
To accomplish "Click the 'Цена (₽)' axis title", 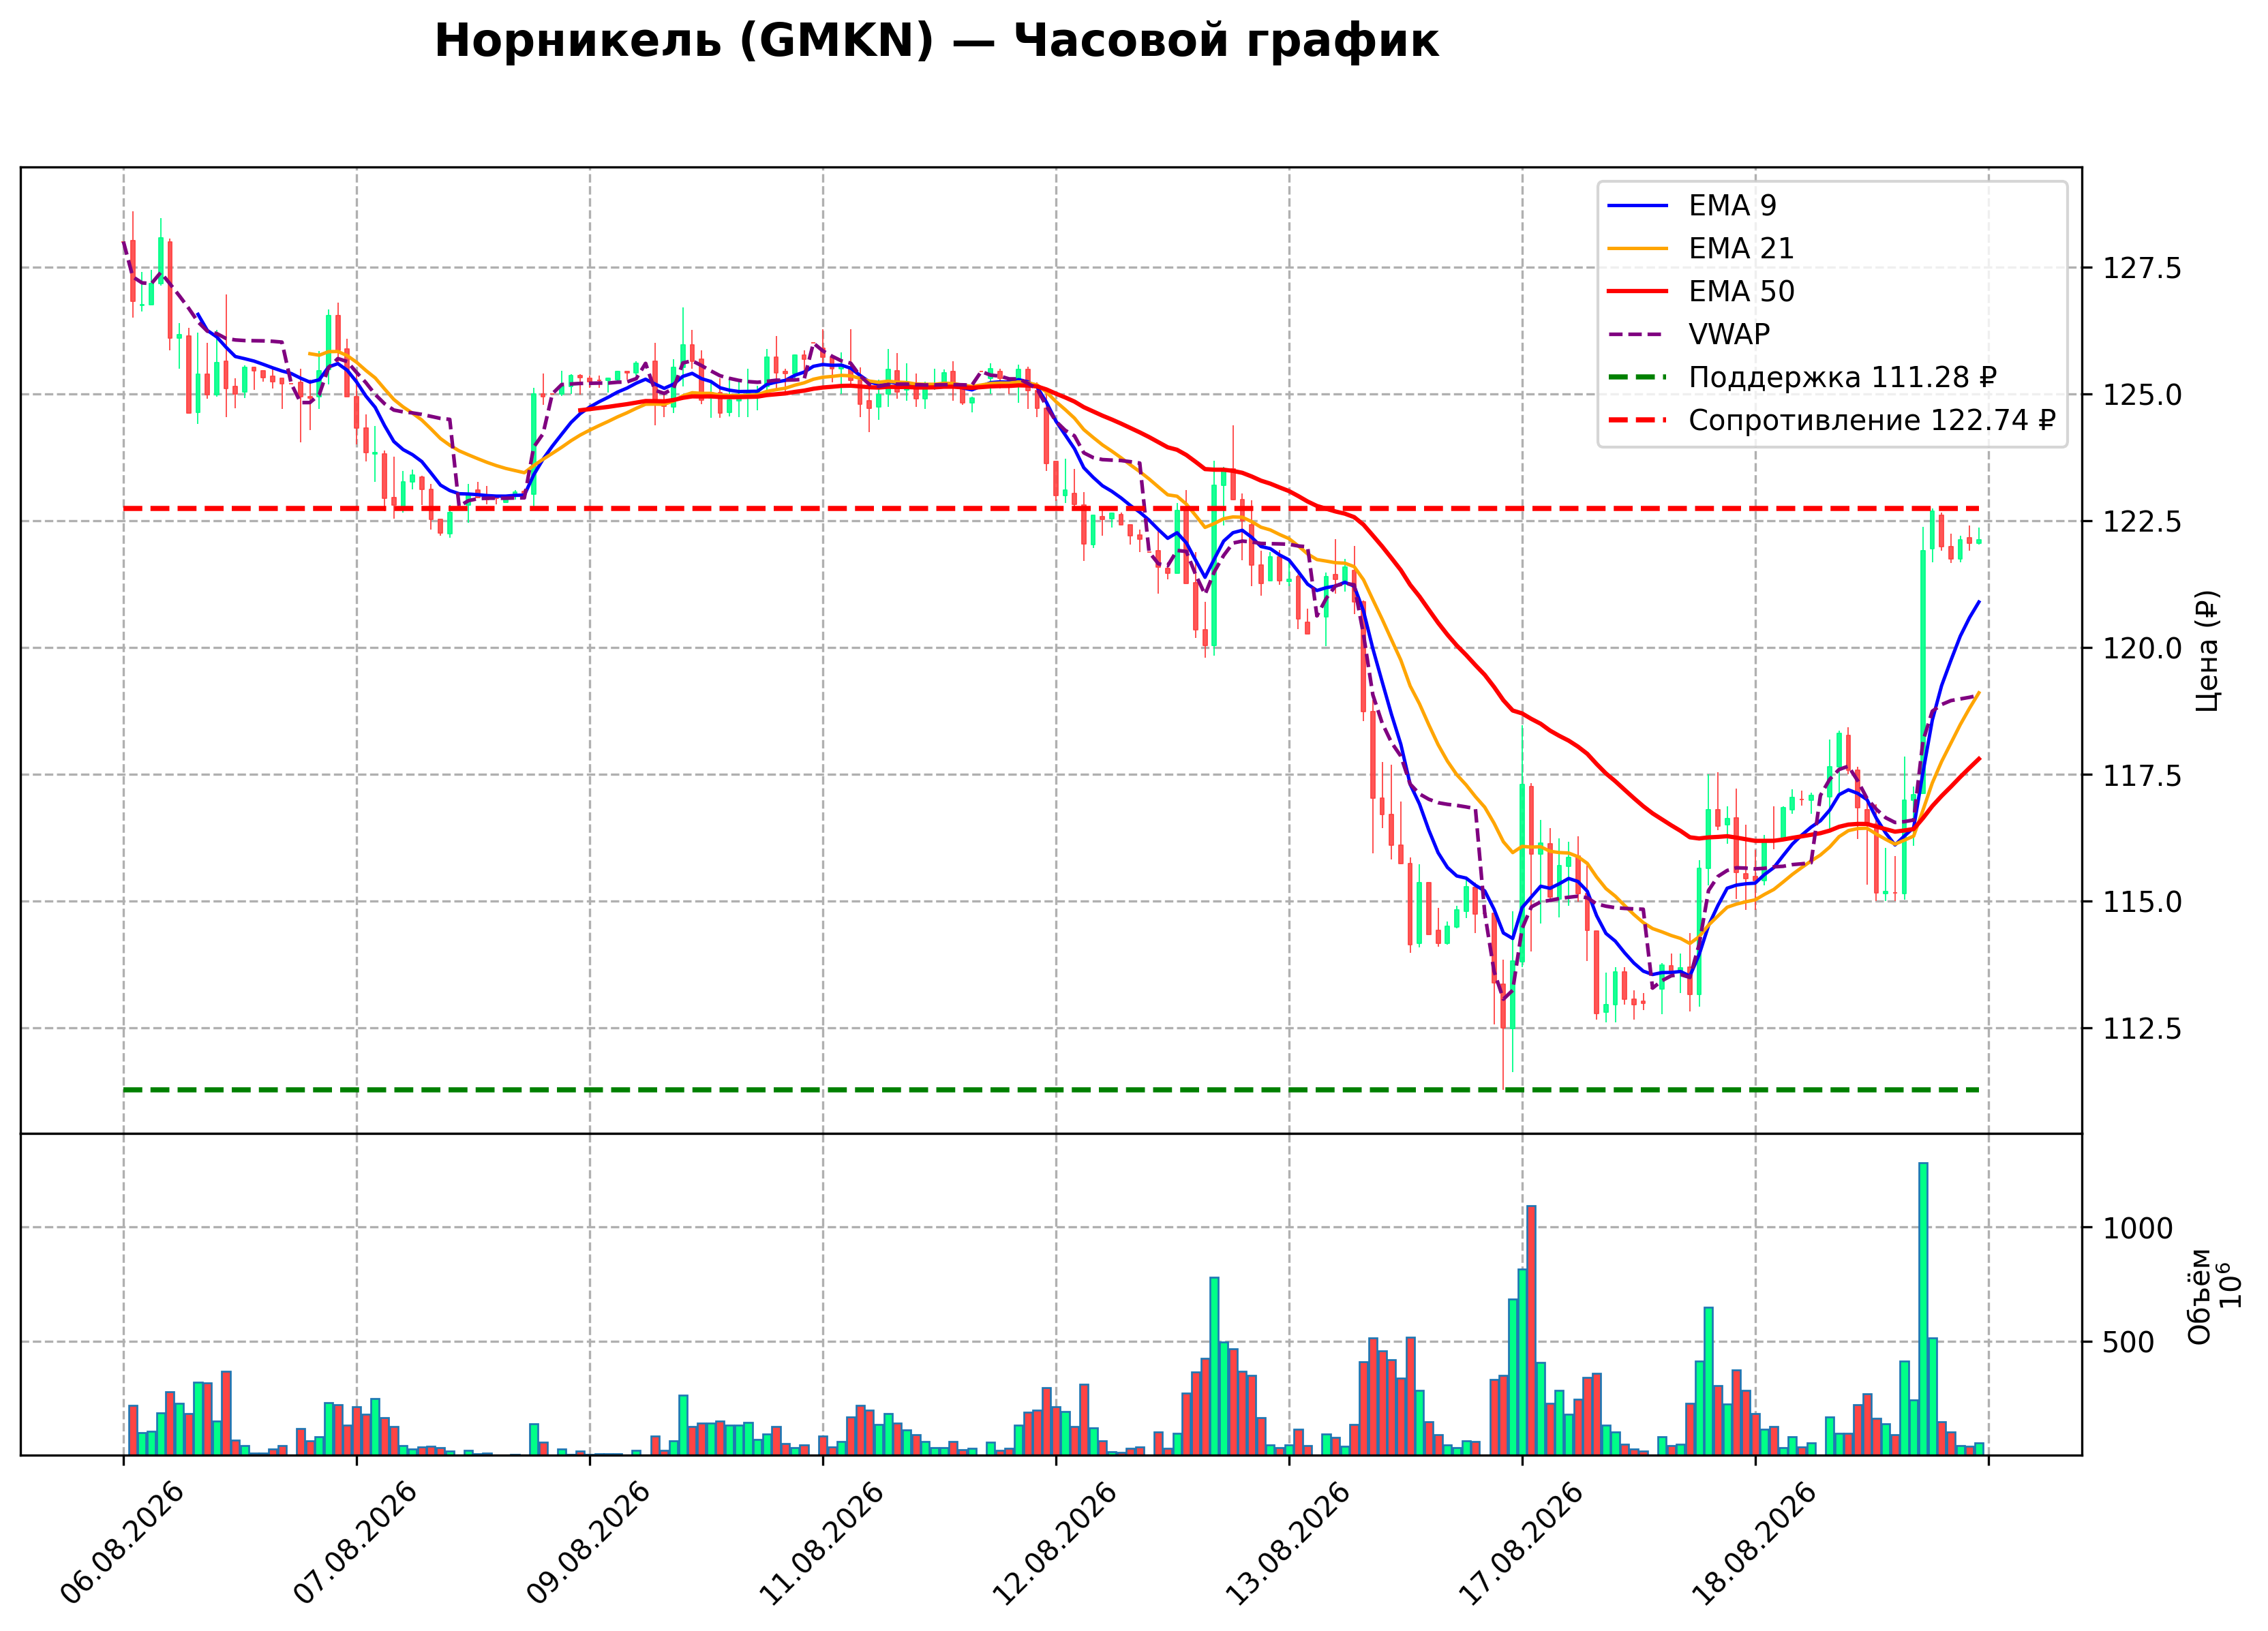I will (x=2207, y=650).
